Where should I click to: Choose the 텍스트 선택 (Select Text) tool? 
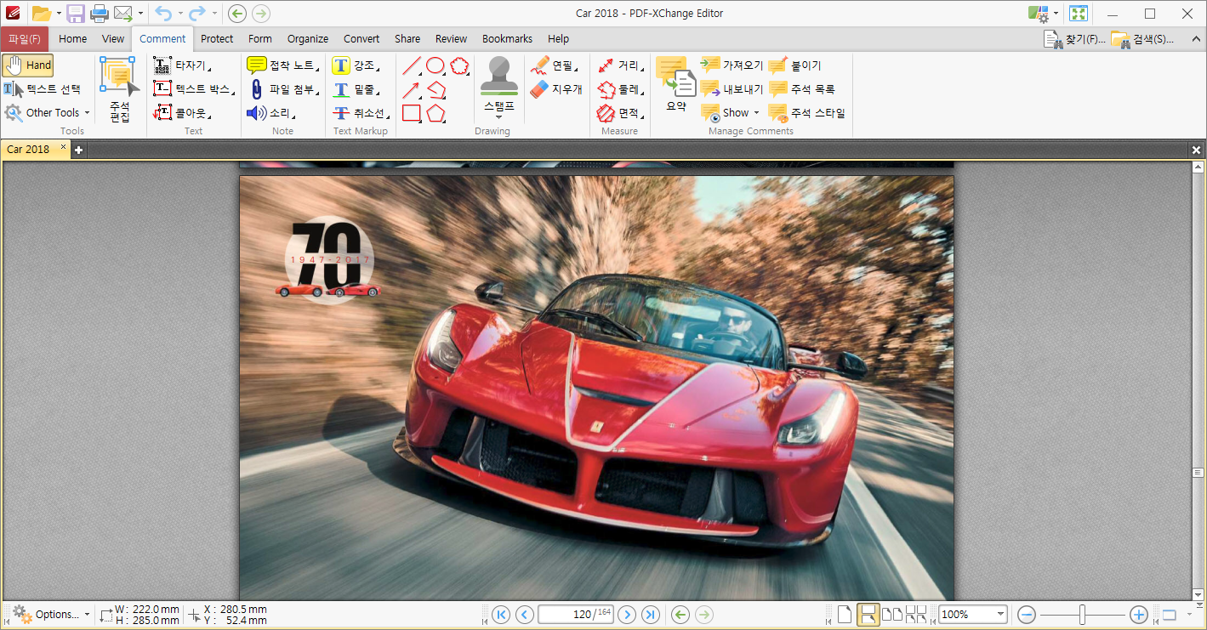point(43,88)
